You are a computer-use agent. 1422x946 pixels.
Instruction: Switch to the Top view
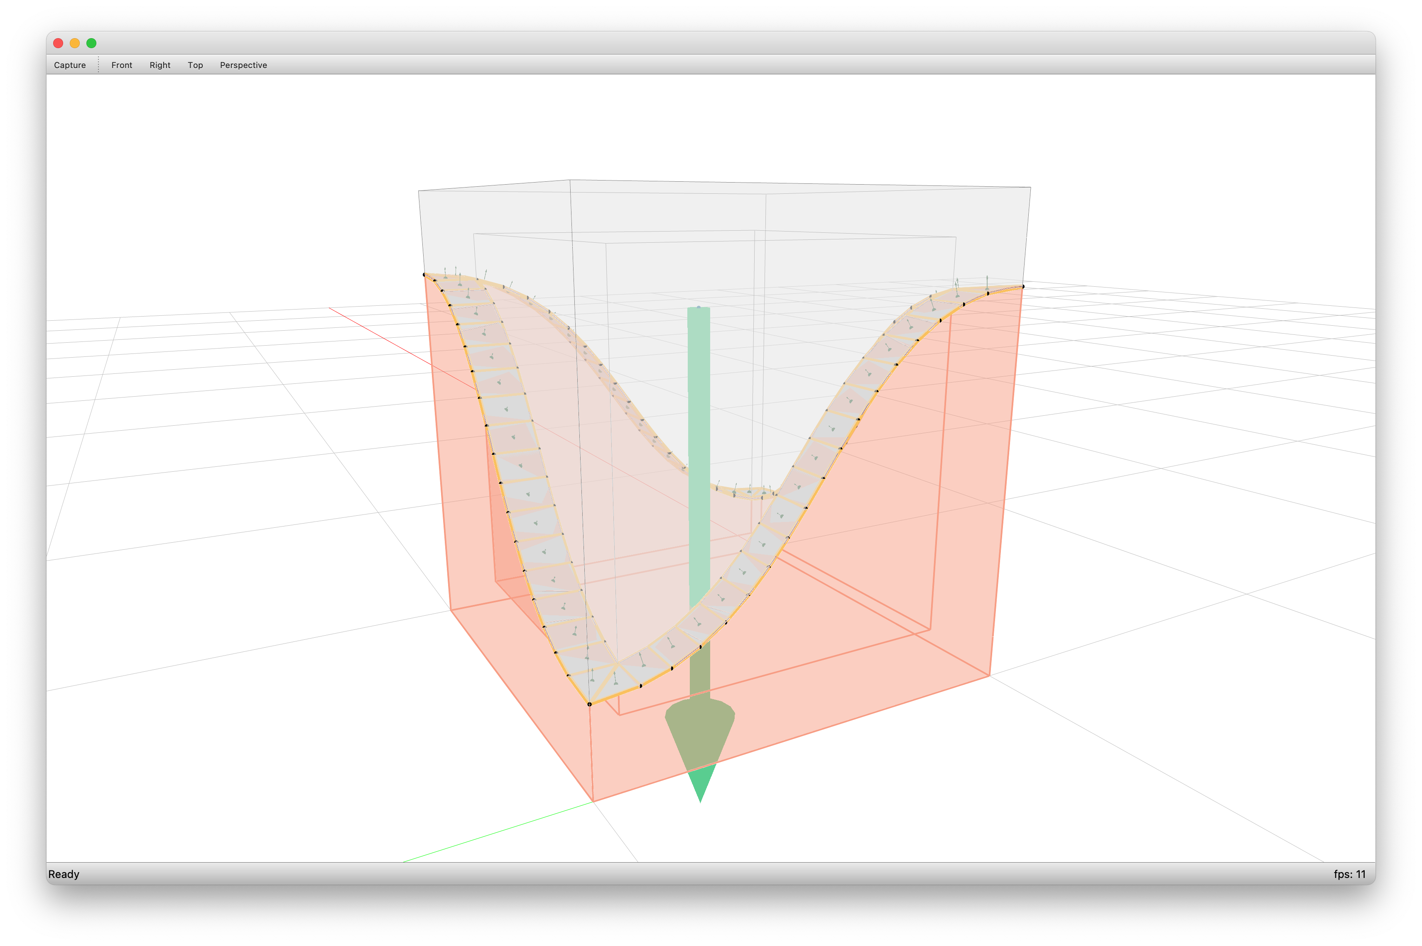click(x=195, y=65)
